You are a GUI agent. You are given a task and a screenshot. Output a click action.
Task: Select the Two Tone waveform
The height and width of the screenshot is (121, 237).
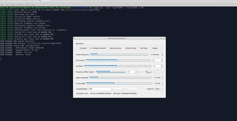coord(142,48)
